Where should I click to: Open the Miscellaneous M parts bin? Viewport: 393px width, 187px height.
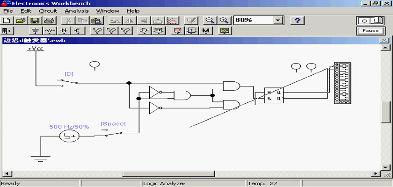[206, 31]
